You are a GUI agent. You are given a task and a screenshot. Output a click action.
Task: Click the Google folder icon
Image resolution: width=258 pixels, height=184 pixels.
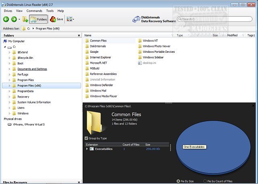(87, 52)
